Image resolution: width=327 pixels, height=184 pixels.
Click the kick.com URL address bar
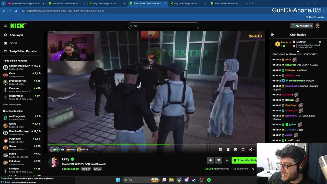point(65,11)
